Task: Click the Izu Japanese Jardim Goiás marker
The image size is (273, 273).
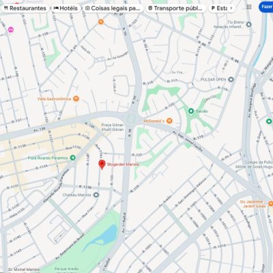Action: 270,203
